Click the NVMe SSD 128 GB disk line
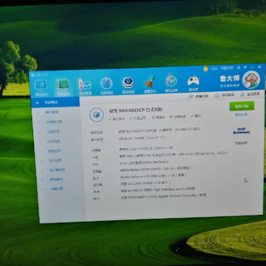This screenshot has width=266, height=266. point(156,169)
